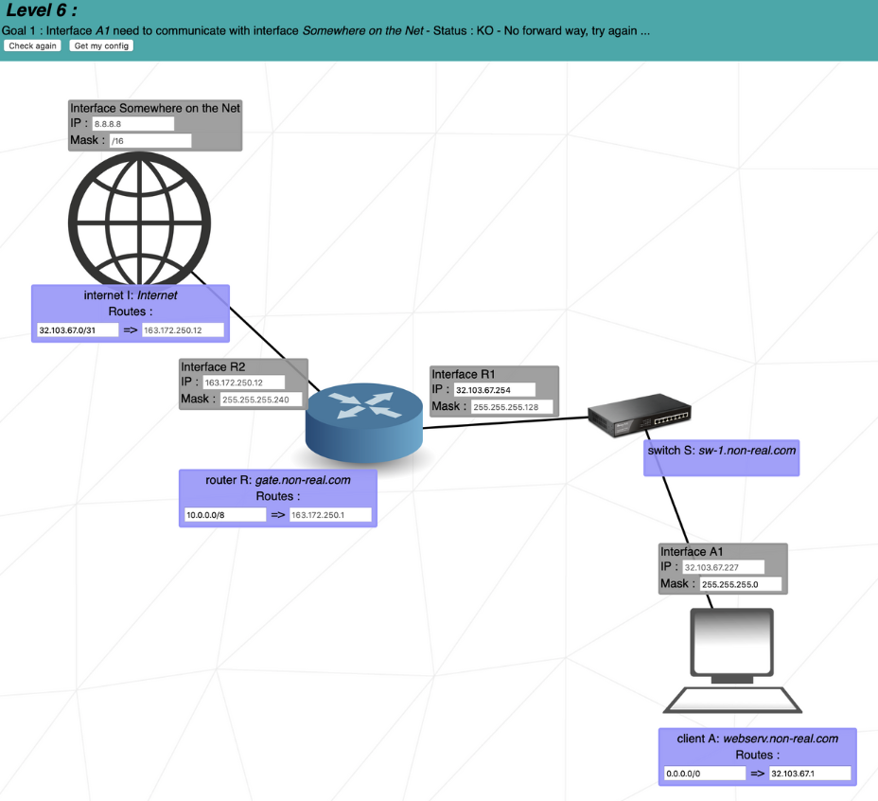Click router R route gateway 163.172.250.1
The image size is (878, 801).
click(330, 514)
